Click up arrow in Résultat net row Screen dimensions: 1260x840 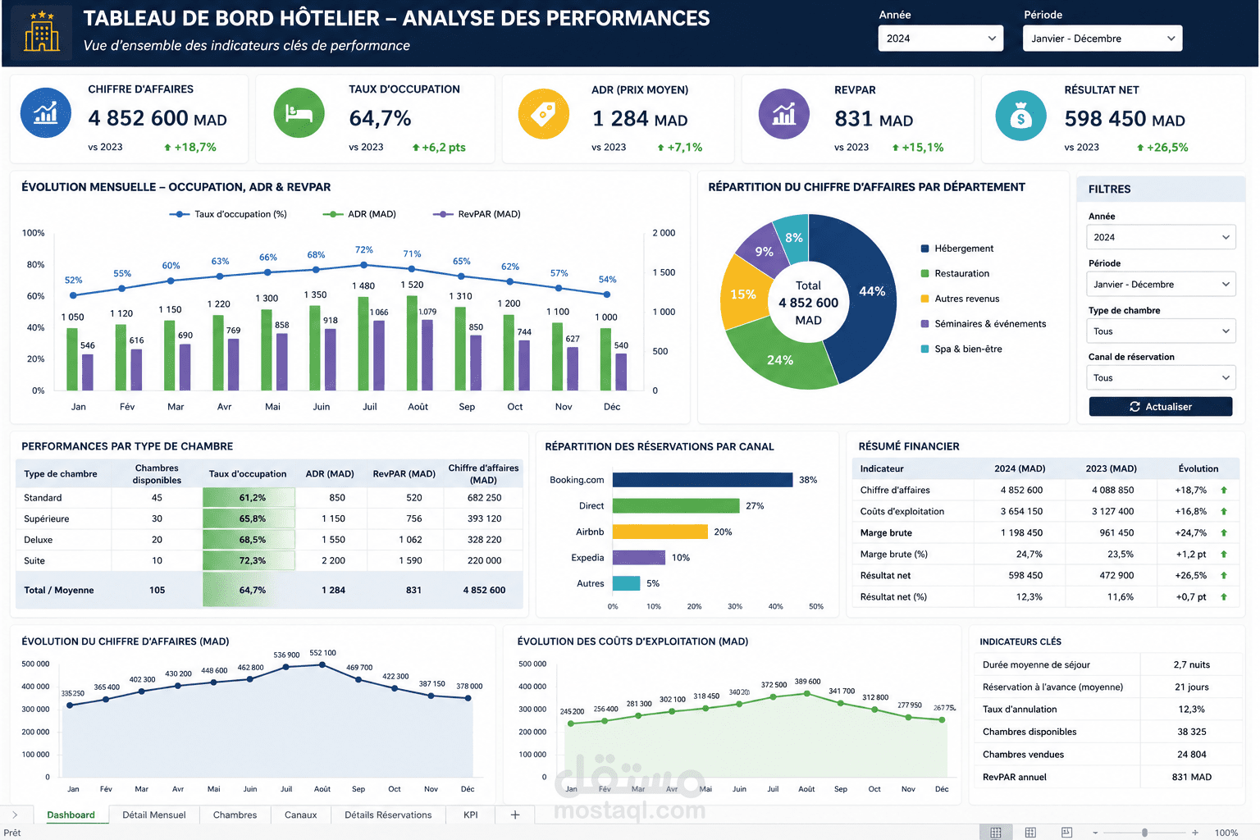[x=1224, y=575]
